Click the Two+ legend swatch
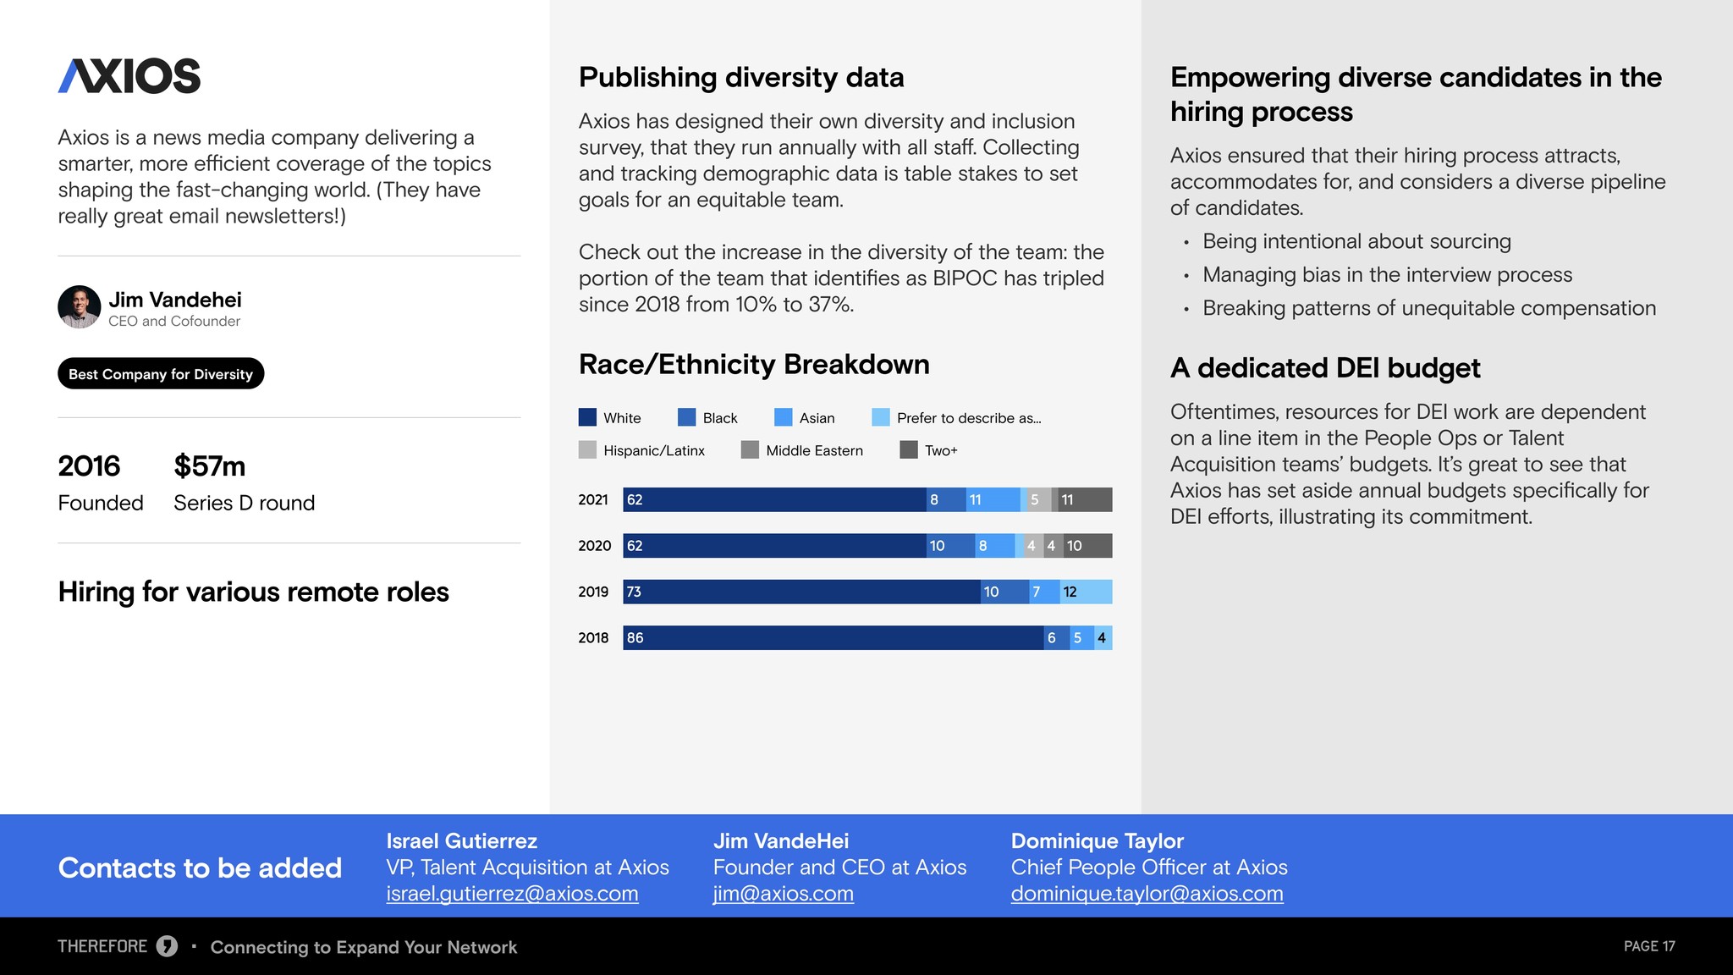 [909, 449]
